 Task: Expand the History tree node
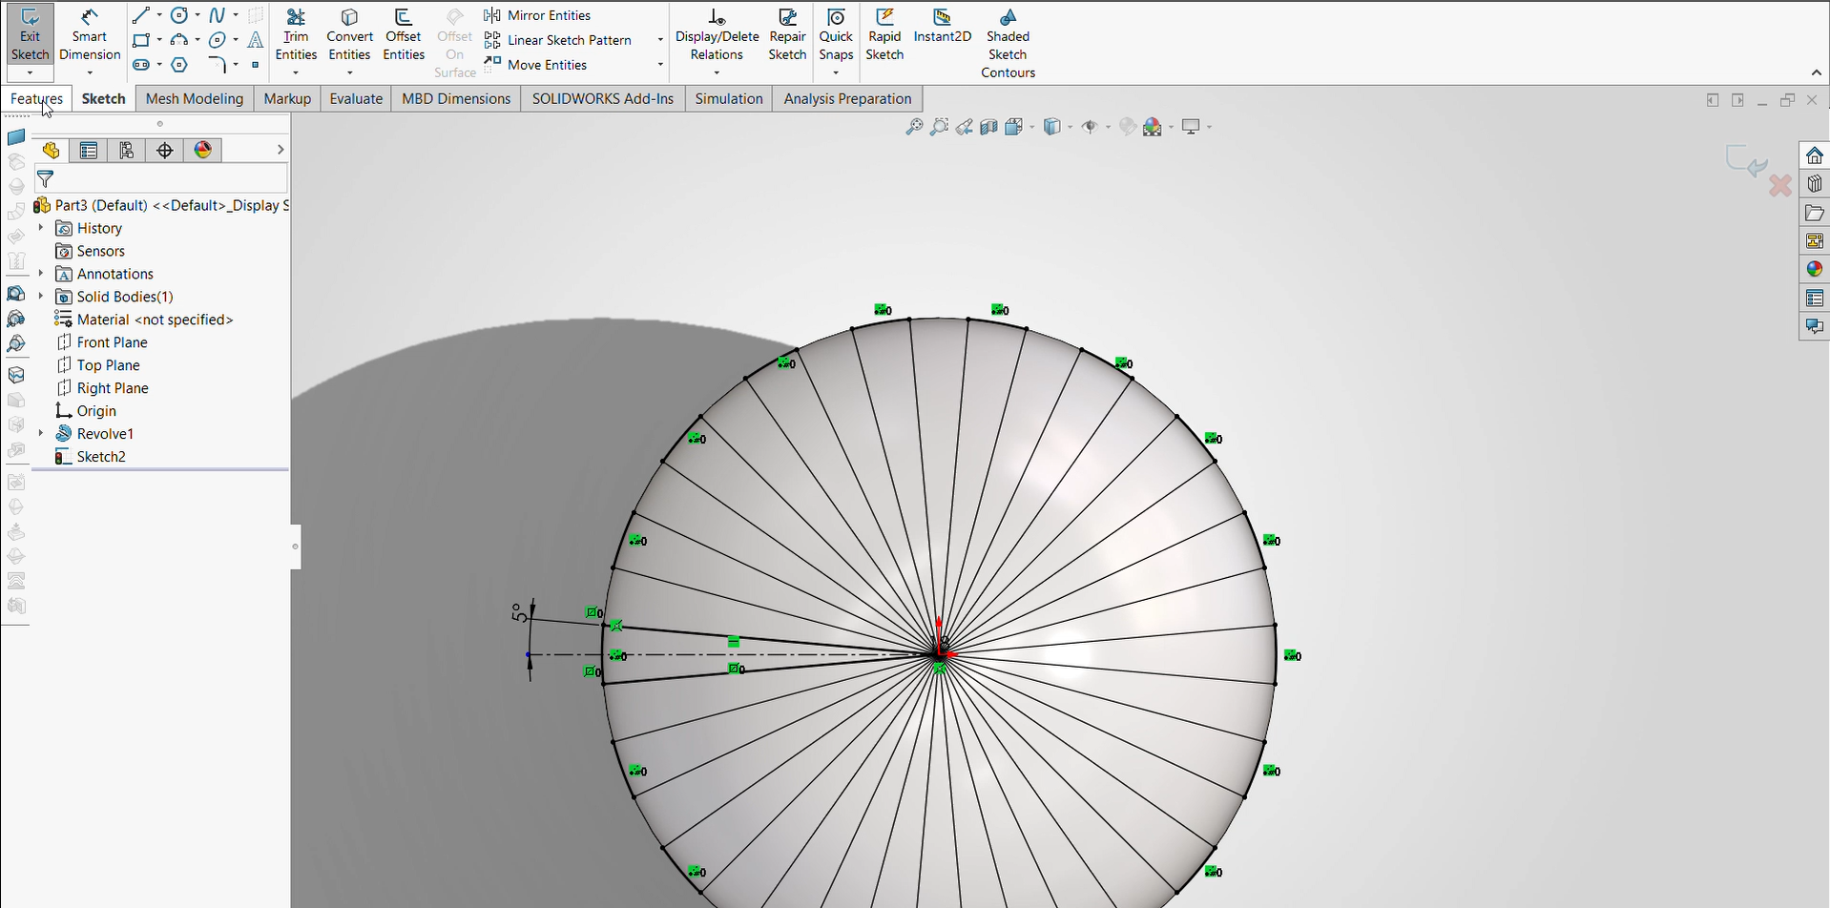[41, 228]
